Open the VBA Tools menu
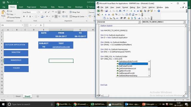 pyautogui.click(x=144, y=7)
